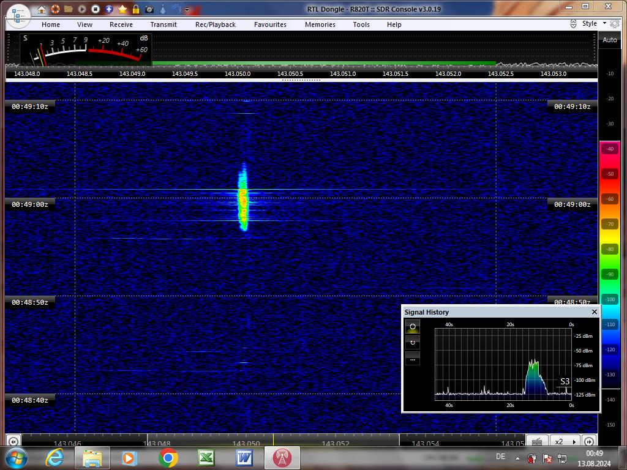Click the scroll-left button on frequency bar
The image size is (627, 470).
click(13, 441)
